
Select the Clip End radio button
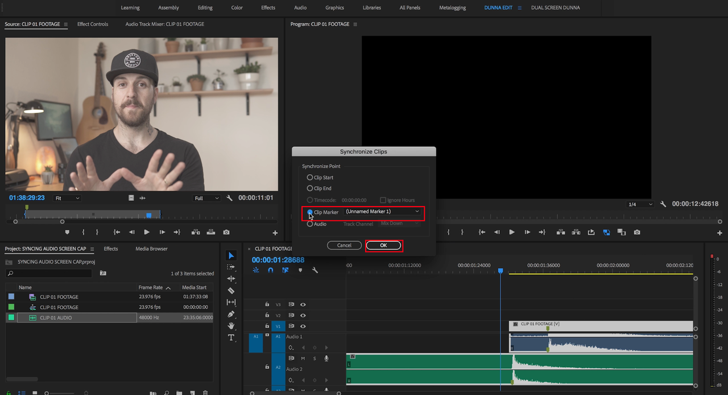coord(310,188)
